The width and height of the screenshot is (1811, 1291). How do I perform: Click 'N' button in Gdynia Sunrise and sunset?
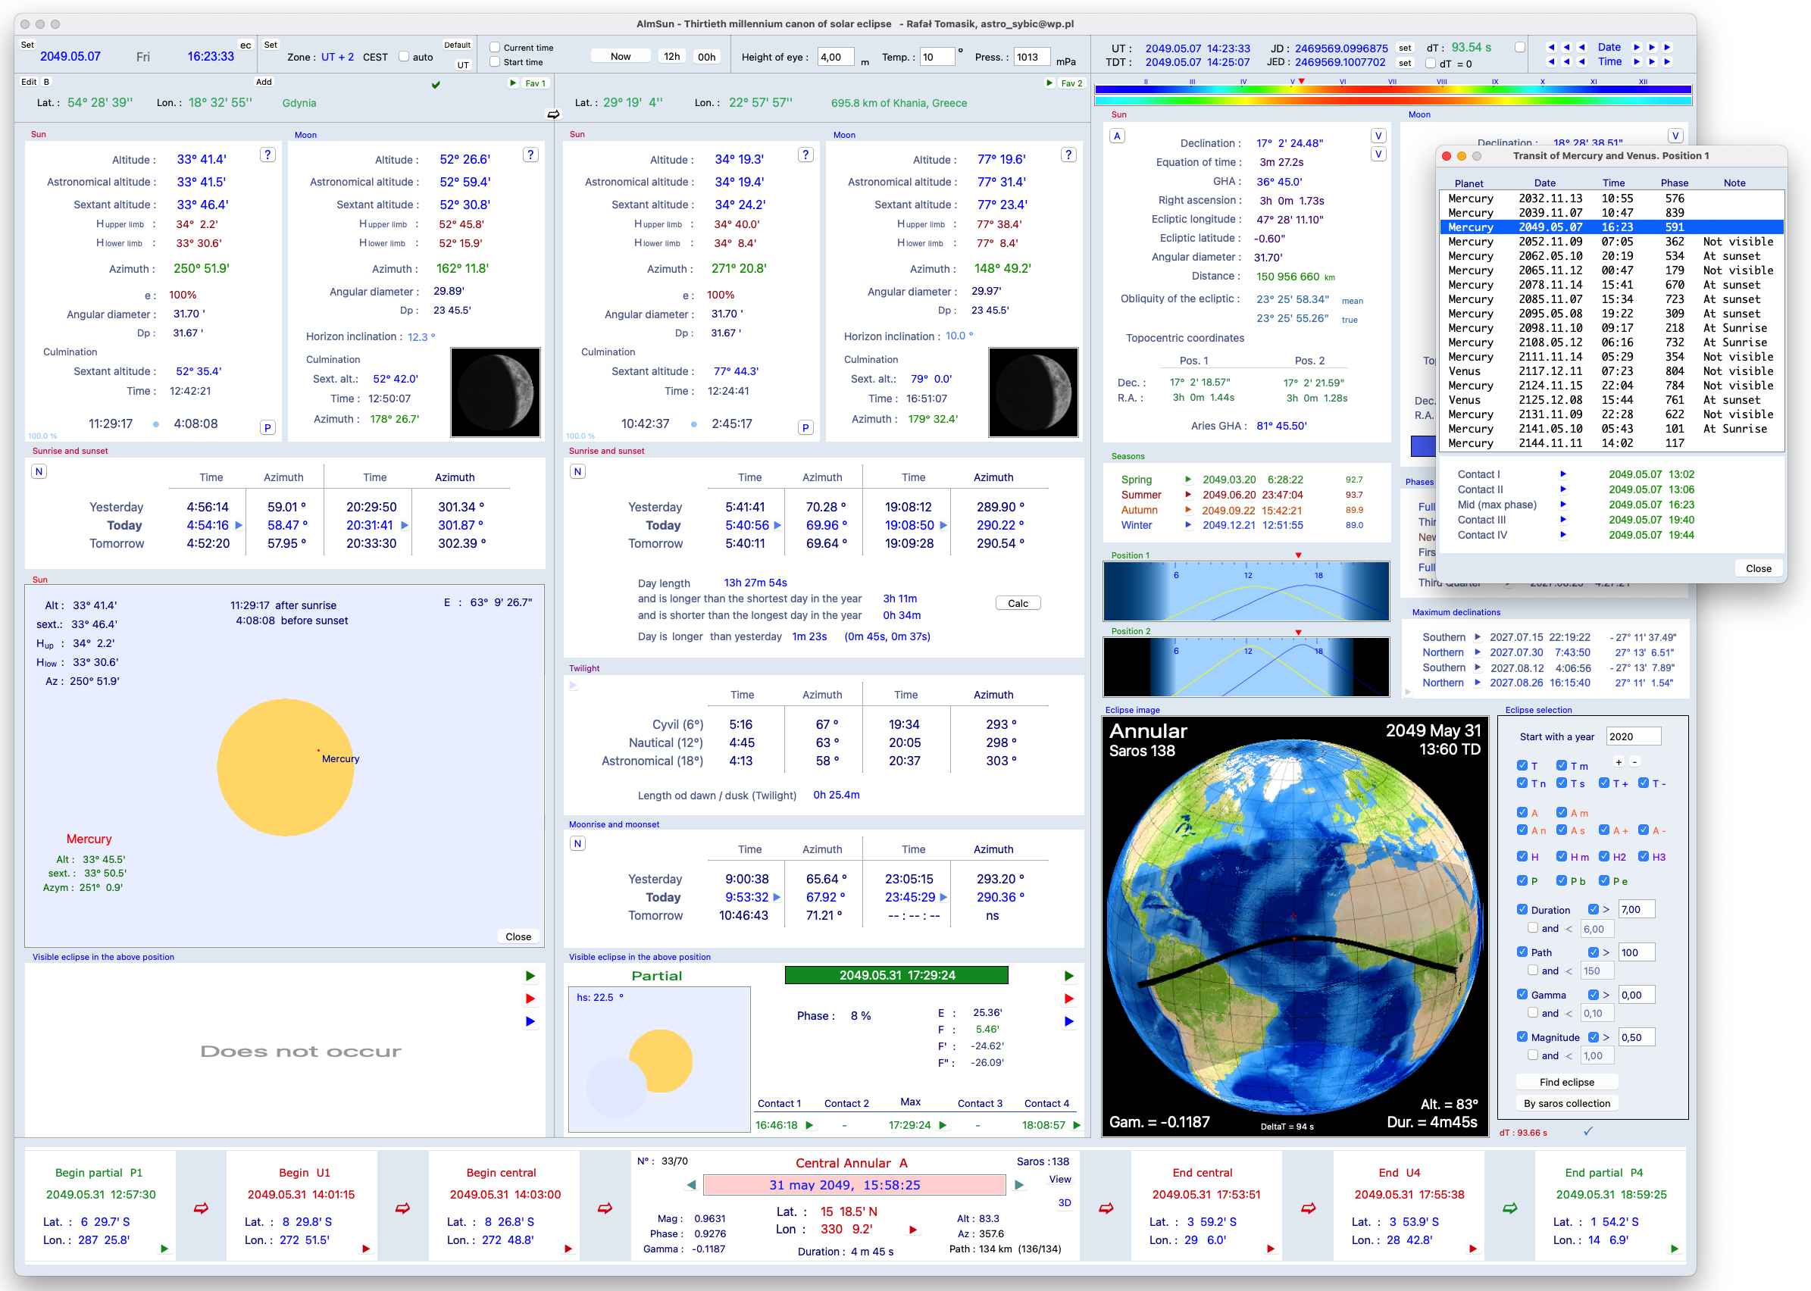(x=39, y=471)
